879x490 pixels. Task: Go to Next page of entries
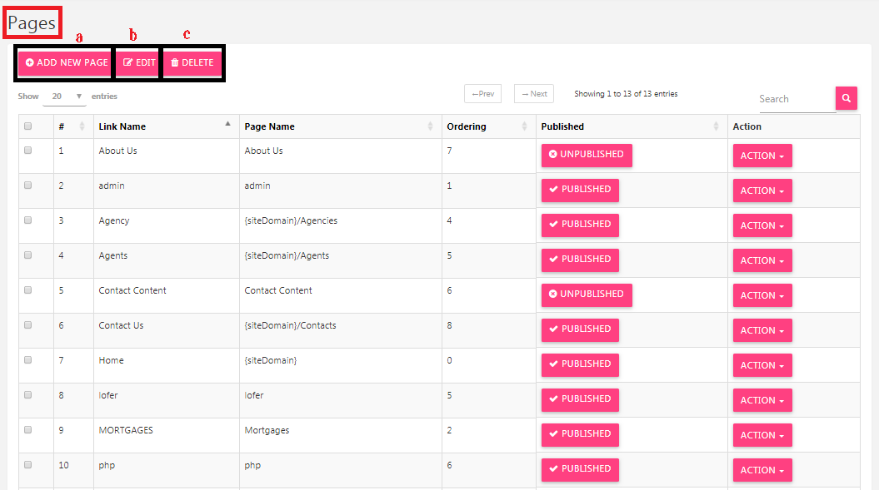[x=534, y=93]
